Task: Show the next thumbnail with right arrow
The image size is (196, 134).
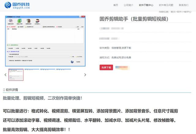Action: [85, 75]
